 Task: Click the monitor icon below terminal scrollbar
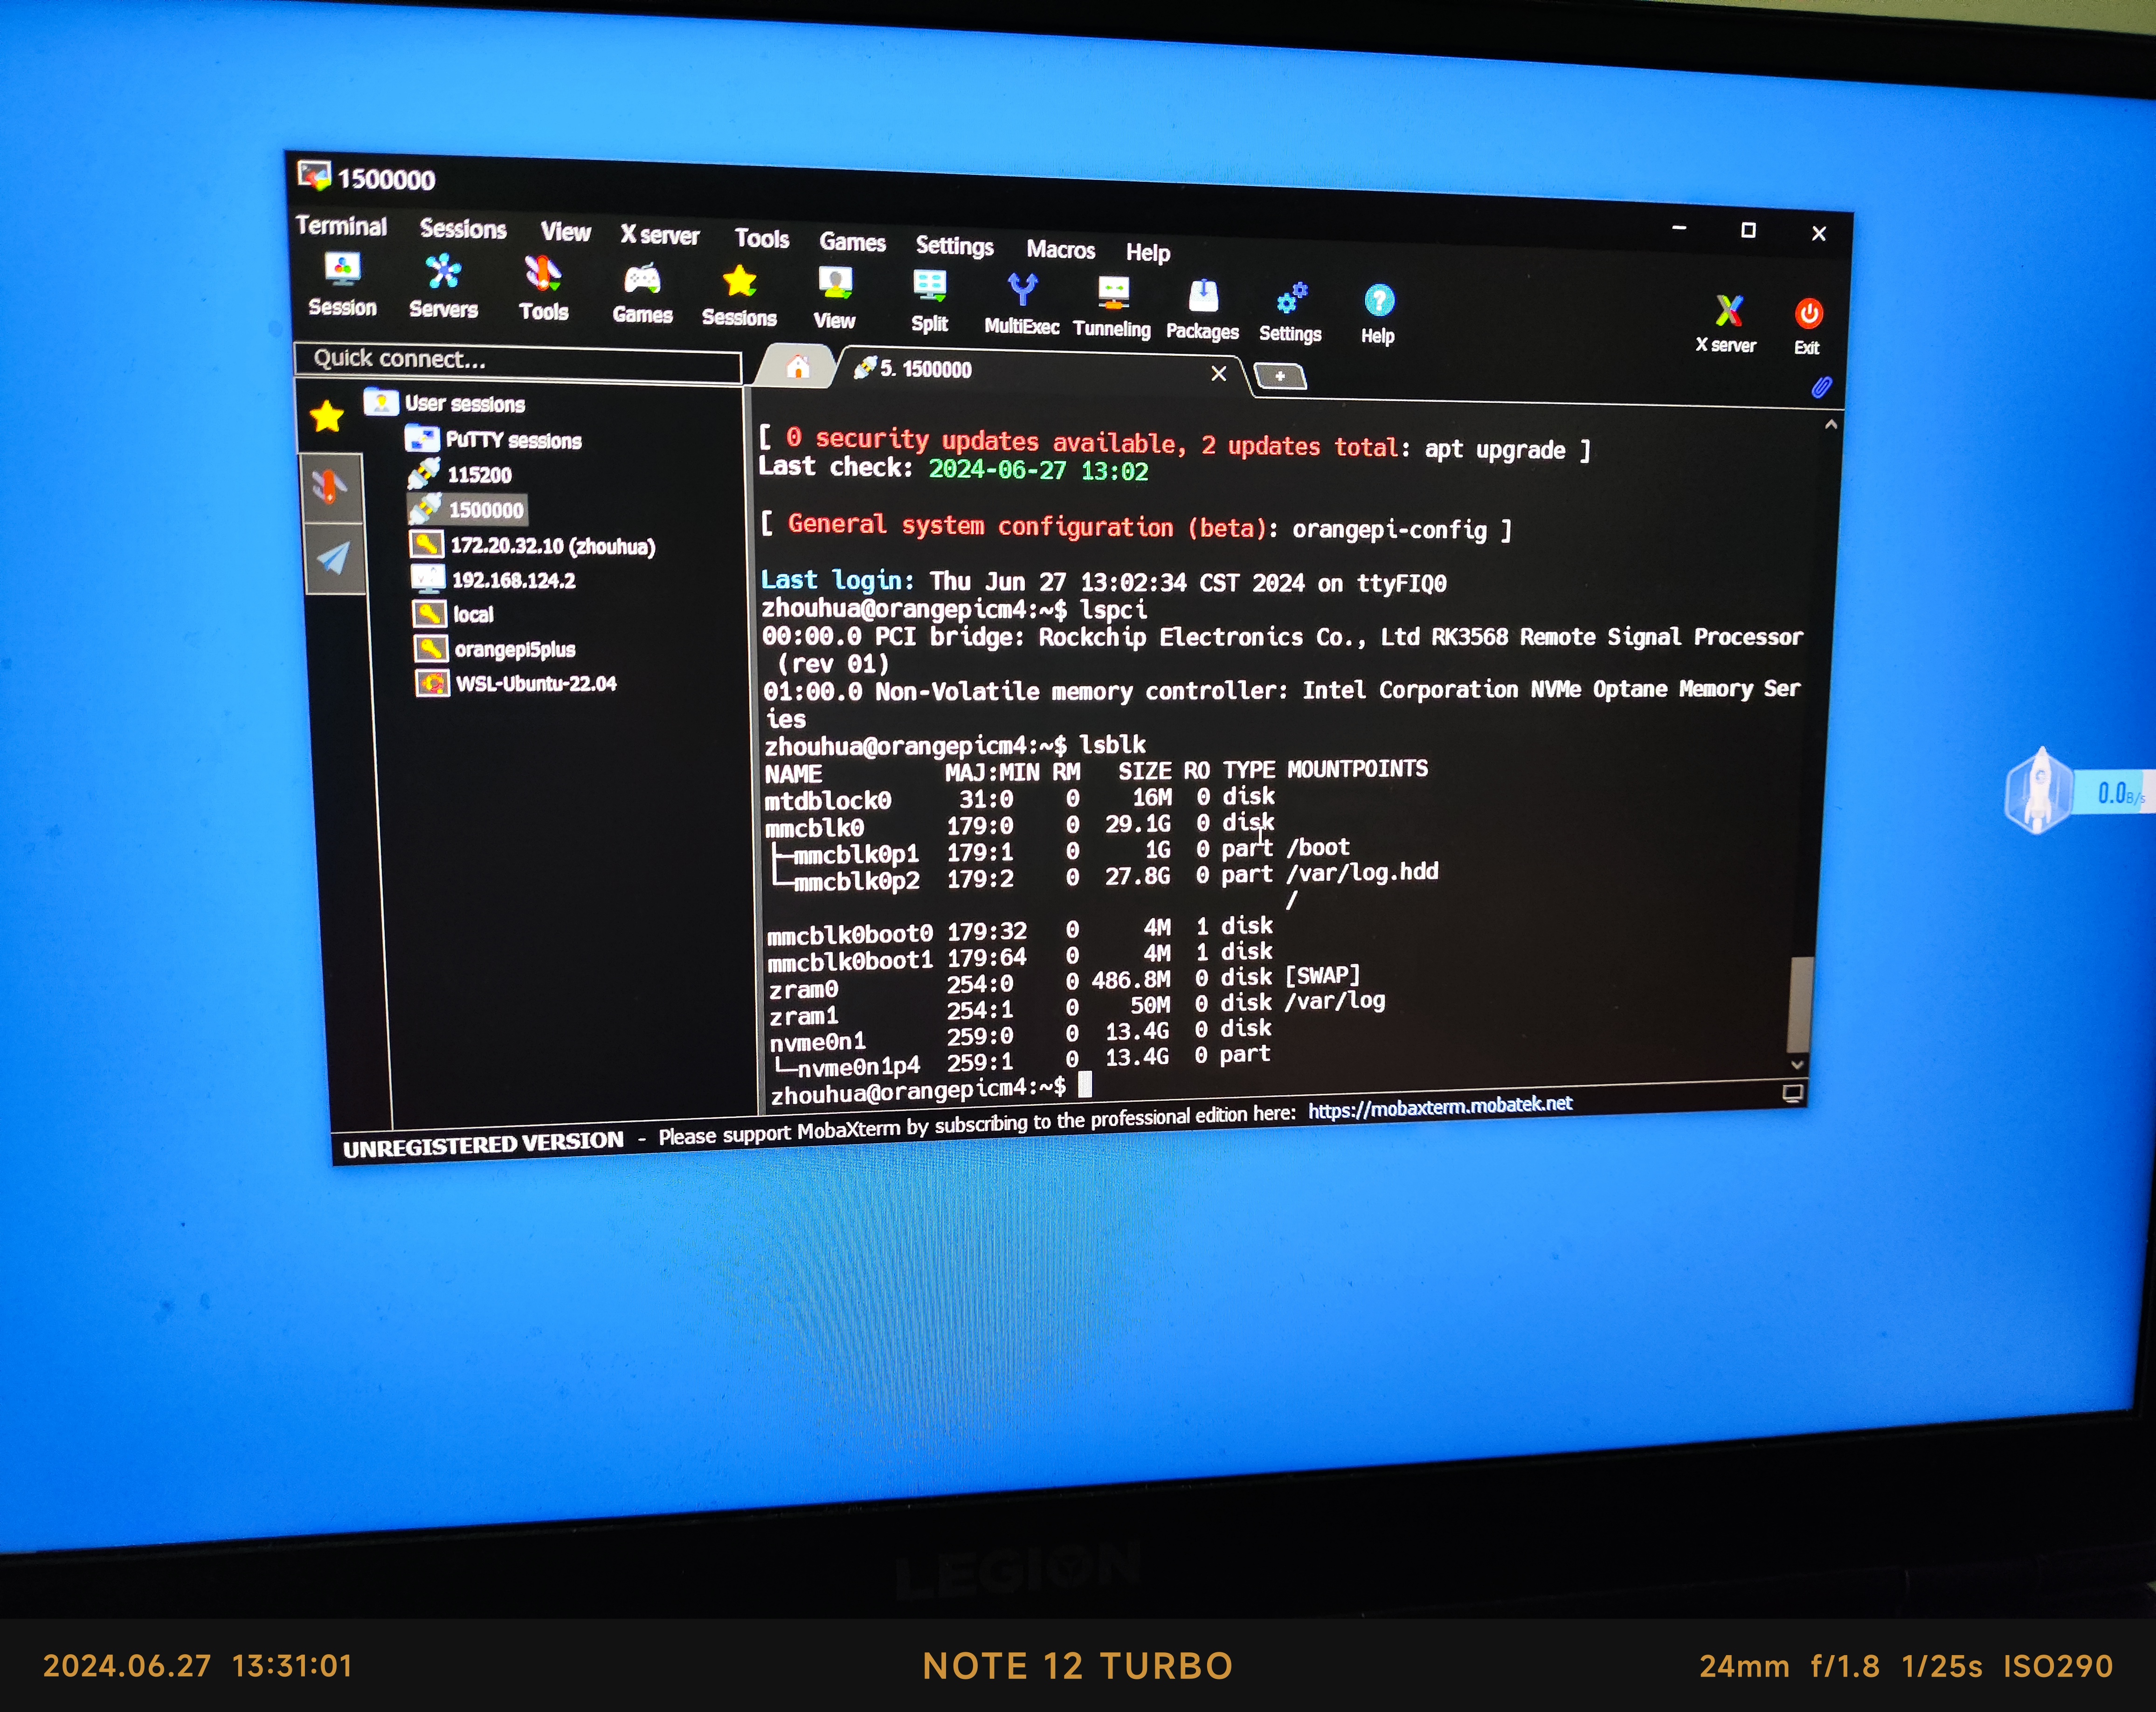pos(1793,1093)
